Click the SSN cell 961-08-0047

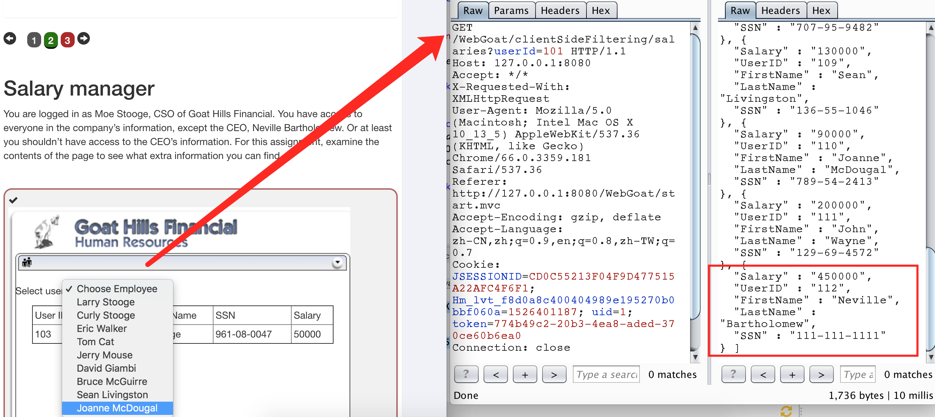tap(252, 334)
